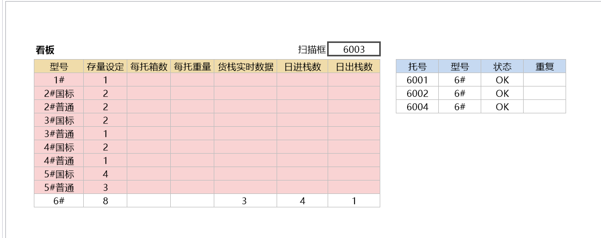
Task: Click the 托号 header in blue table
Action: click(x=417, y=67)
